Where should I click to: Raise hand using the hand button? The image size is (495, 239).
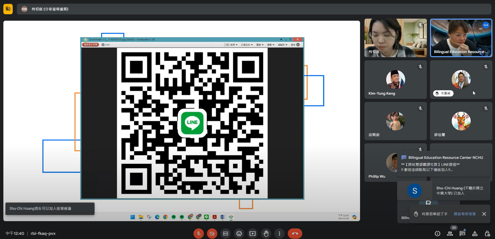click(266, 234)
